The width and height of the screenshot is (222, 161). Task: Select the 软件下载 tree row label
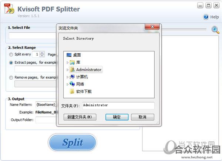[84, 91]
